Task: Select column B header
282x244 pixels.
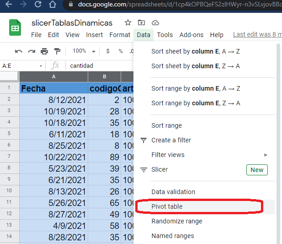Action: (x=104, y=77)
